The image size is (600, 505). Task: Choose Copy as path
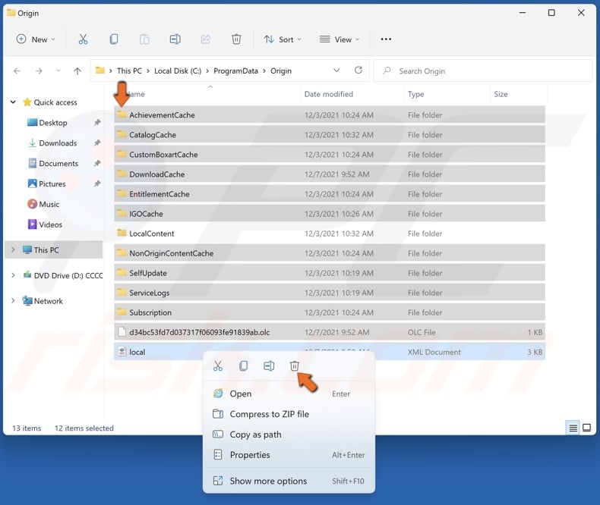tap(289, 434)
